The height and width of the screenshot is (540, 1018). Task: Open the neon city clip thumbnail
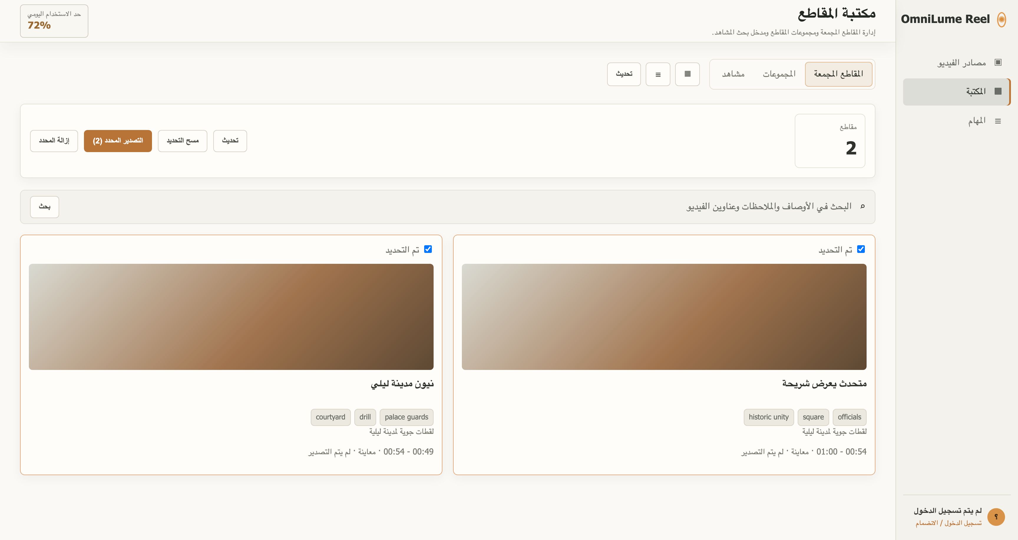(x=231, y=317)
